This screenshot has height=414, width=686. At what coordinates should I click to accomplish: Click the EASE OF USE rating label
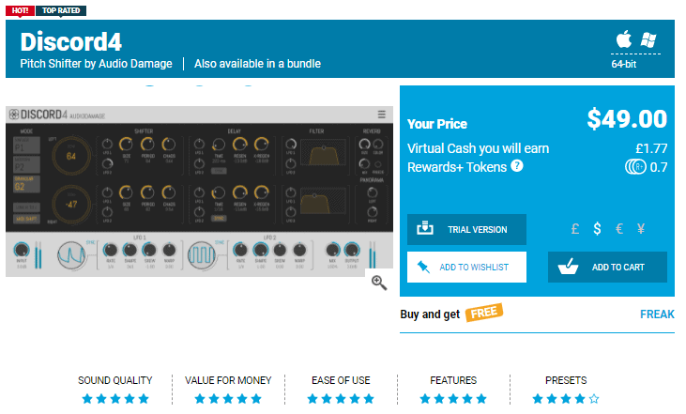[341, 380]
